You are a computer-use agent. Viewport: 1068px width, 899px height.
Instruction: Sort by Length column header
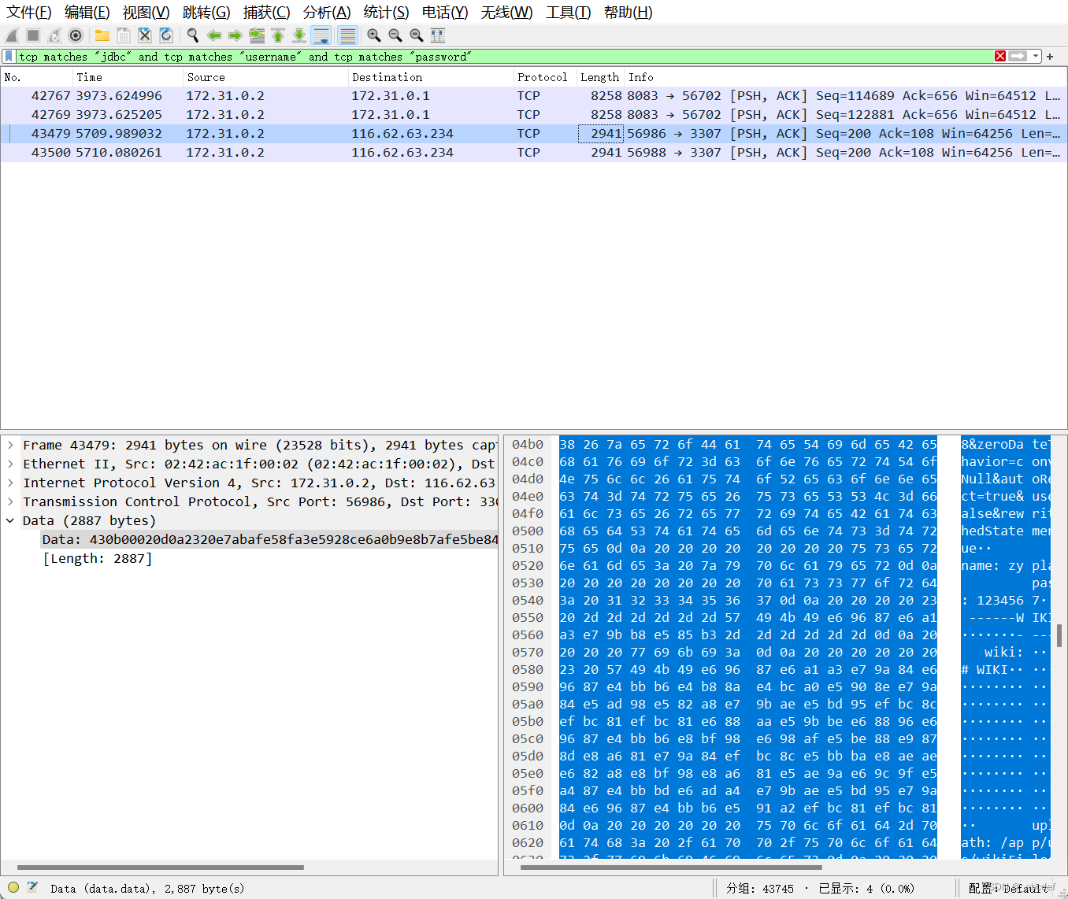[600, 77]
